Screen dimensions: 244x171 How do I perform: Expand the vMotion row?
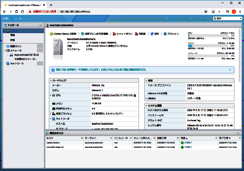[146, 99]
